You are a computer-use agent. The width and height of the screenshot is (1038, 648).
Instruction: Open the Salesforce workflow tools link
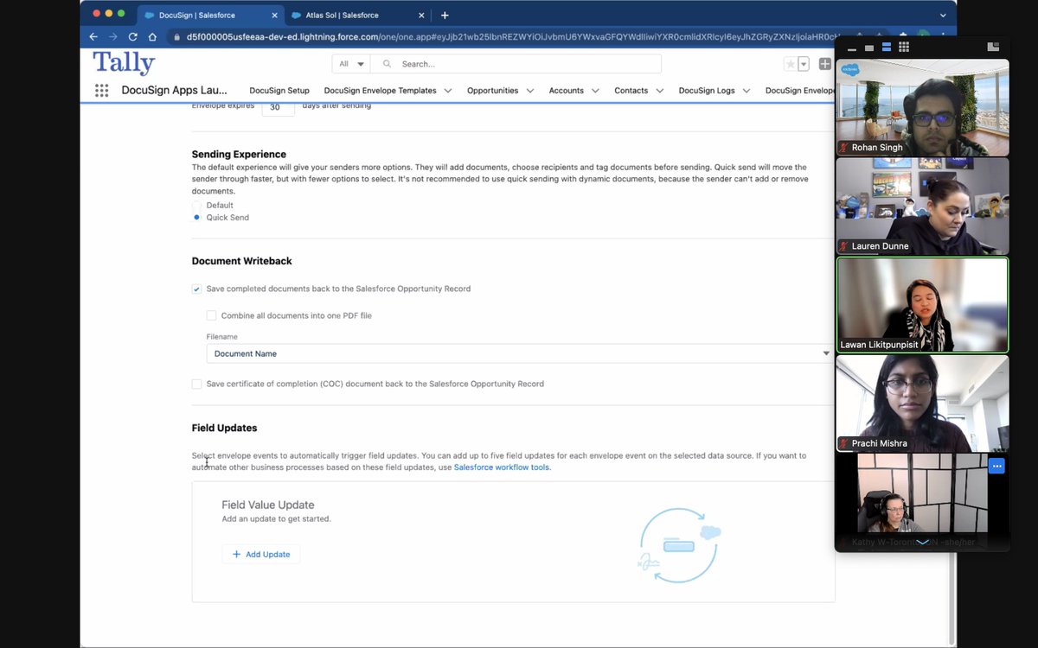click(502, 467)
